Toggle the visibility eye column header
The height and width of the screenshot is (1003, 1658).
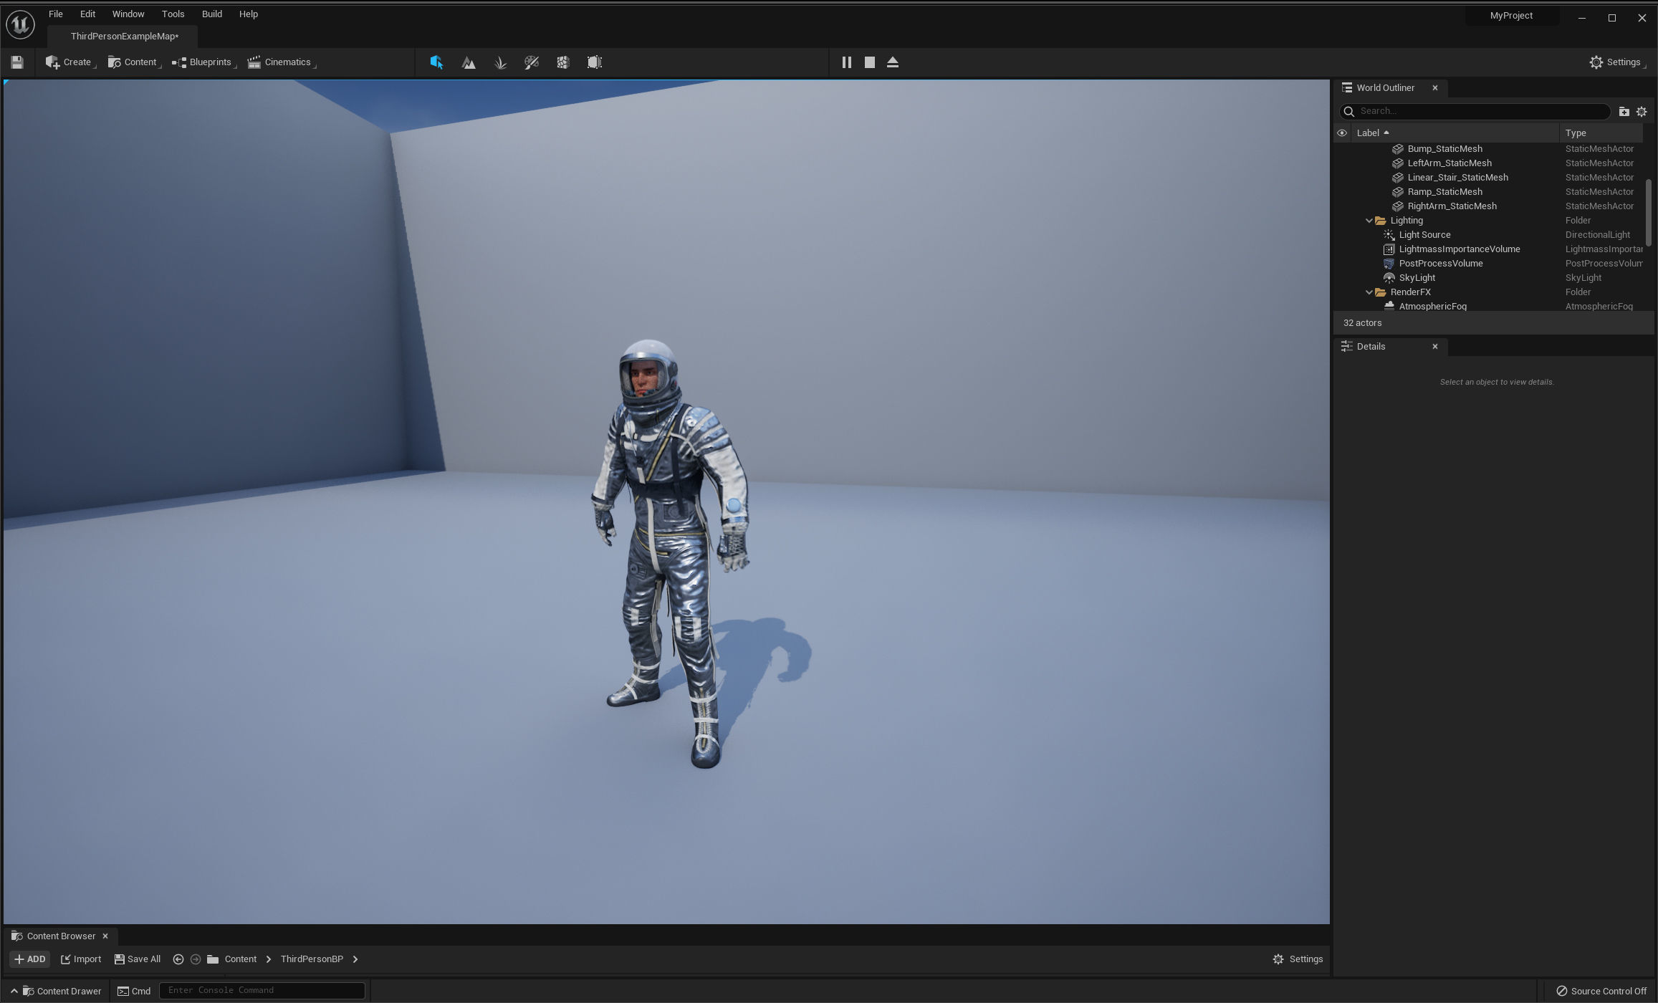pyautogui.click(x=1342, y=133)
